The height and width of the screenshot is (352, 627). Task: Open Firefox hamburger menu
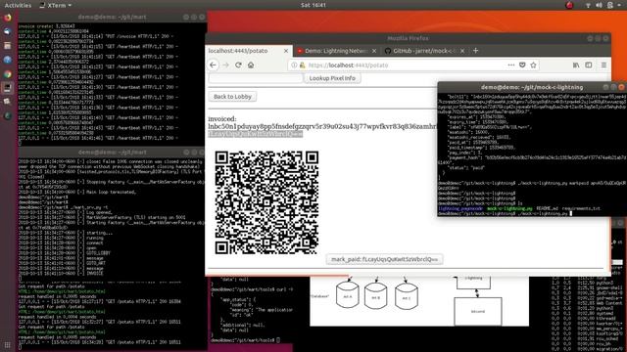coord(603,66)
